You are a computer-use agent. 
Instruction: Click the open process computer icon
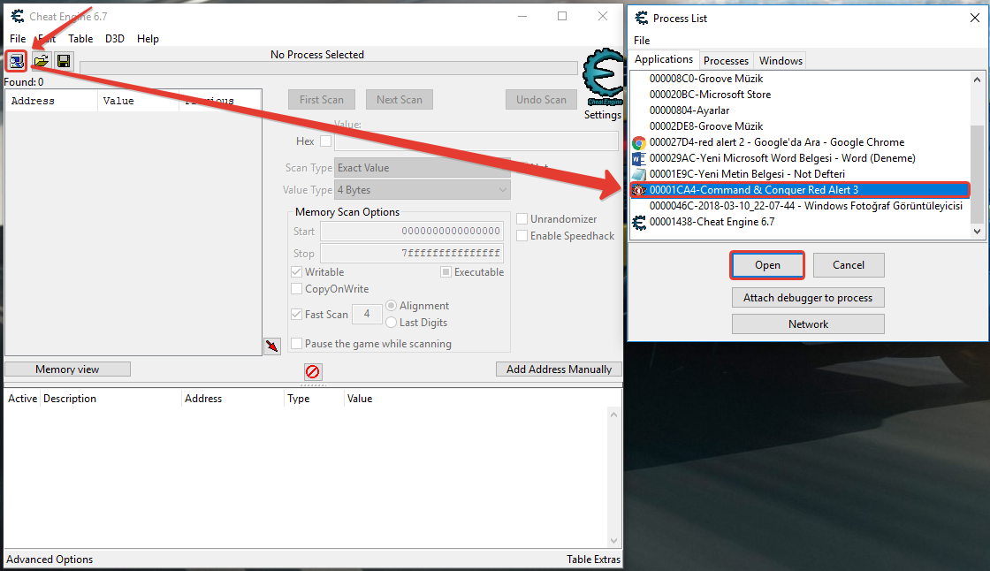tap(17, 61)
